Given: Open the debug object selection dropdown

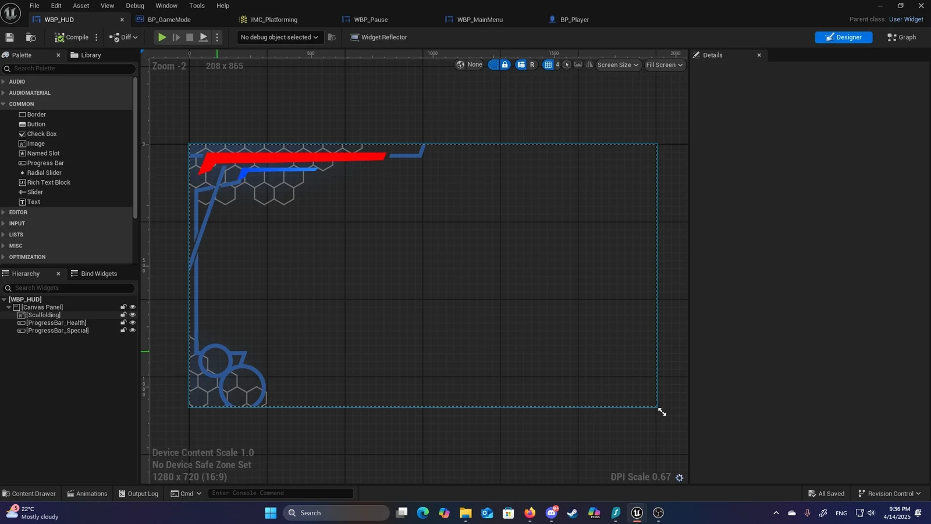Looking at the screenshot, I should click(x=279, y=37).
